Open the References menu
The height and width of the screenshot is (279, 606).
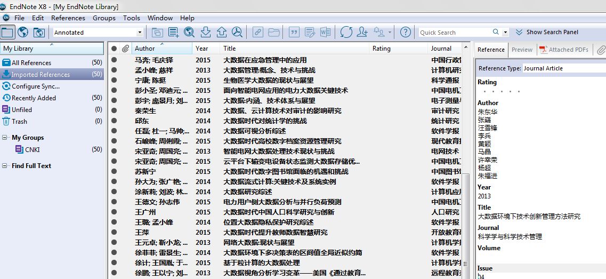click(x=68, y=18)
